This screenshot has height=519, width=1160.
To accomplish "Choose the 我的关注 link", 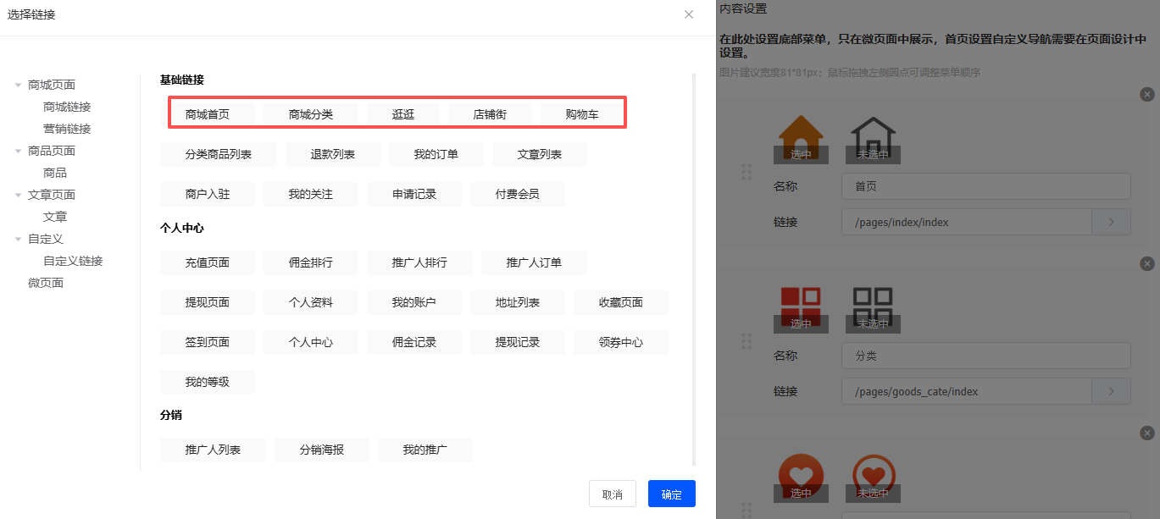I will click(x=311, y=194).
